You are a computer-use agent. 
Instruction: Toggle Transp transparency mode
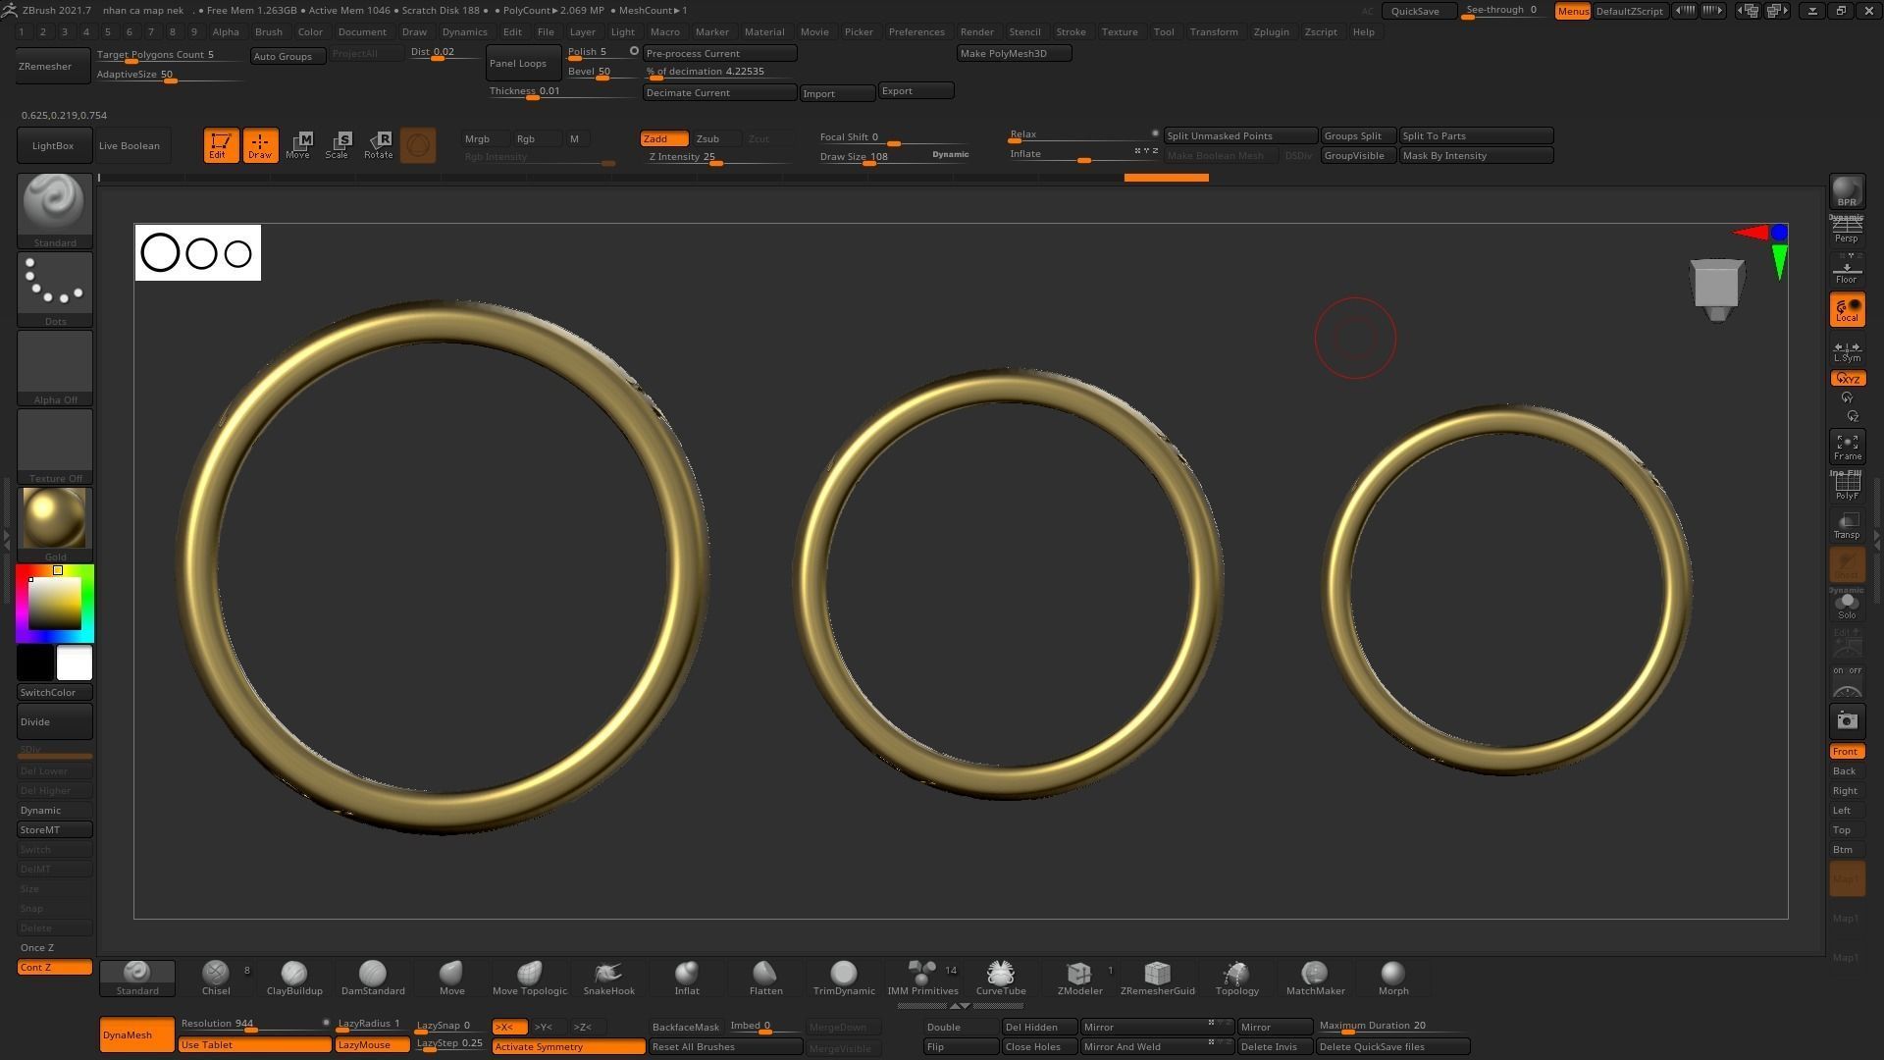point(1847,526)
